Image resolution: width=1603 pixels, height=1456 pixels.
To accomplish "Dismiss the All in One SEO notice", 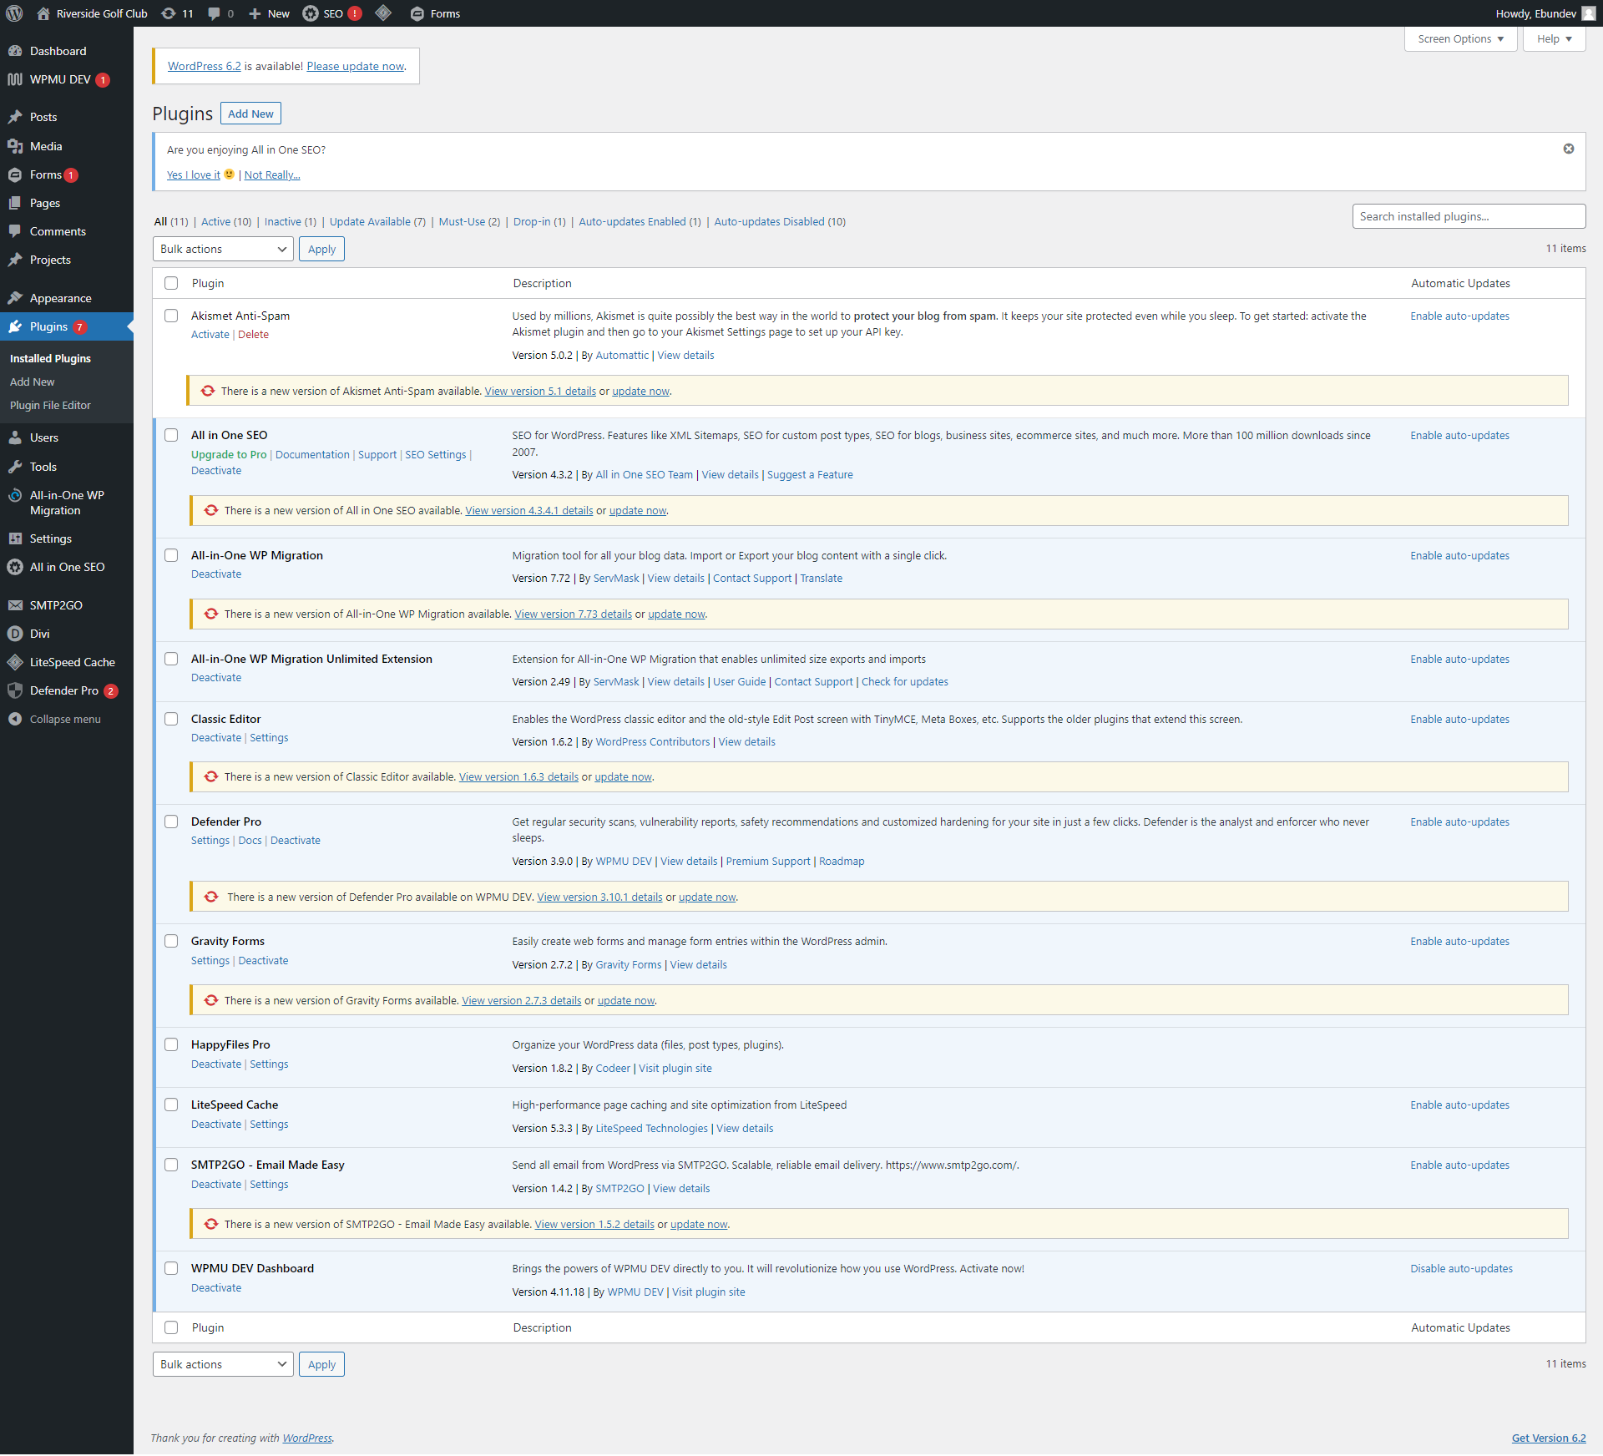I will [1568, 149].
